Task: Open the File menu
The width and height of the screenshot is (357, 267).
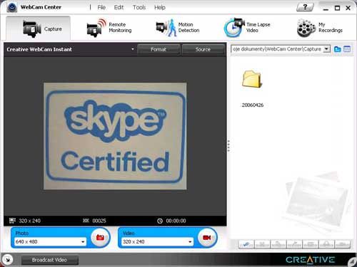Action: pos(101,7)
